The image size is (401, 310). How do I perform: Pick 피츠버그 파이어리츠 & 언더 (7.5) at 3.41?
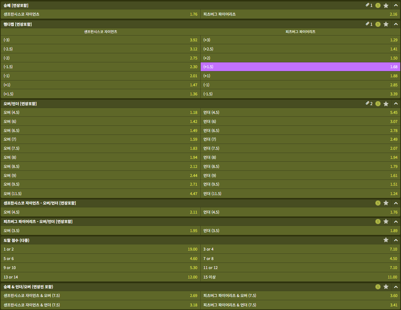tap(300, 305)
